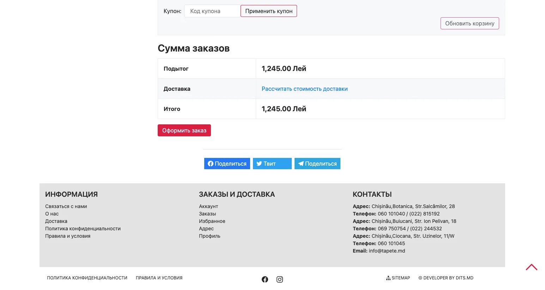Open the Instagram icon in footer
The width and height of the screenshot is (545, 290).
pos(280,279)
